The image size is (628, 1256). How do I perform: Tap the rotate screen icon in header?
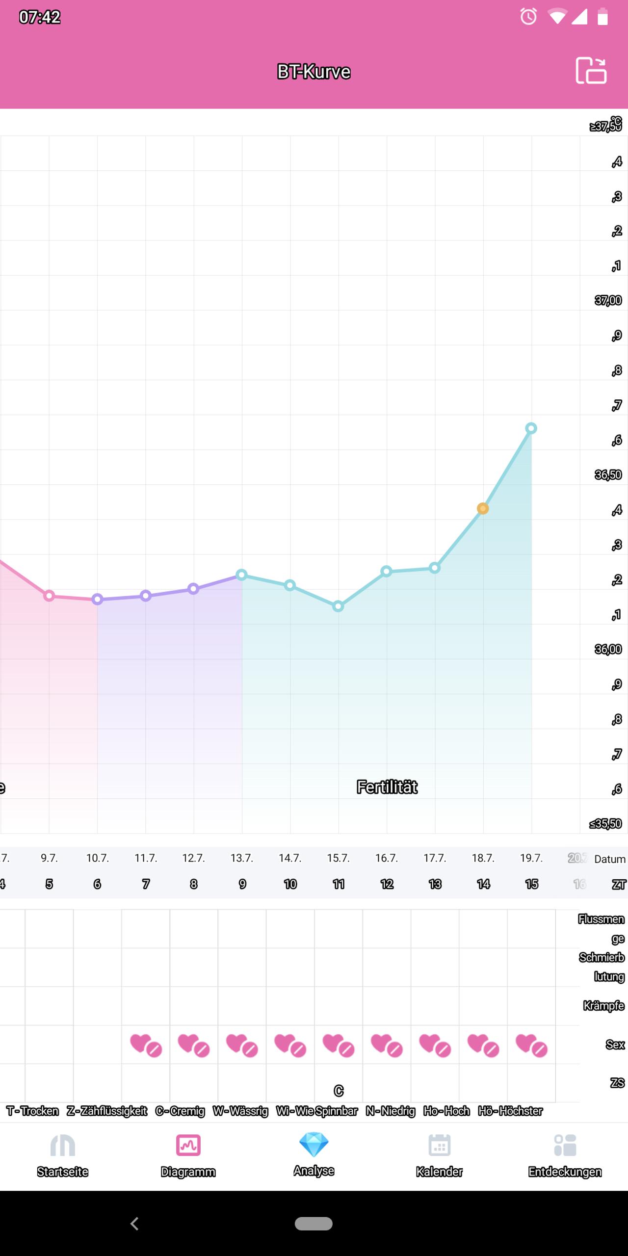[x=591, y=71]
